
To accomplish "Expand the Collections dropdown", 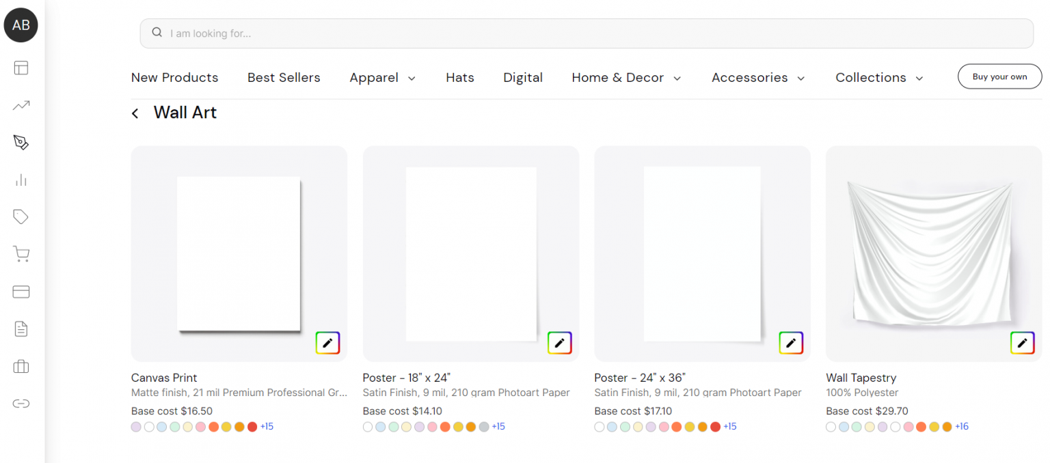I will (x=879, y=77).
